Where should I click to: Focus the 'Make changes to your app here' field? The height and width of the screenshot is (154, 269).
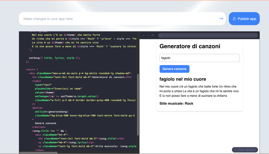click(118, 19)
